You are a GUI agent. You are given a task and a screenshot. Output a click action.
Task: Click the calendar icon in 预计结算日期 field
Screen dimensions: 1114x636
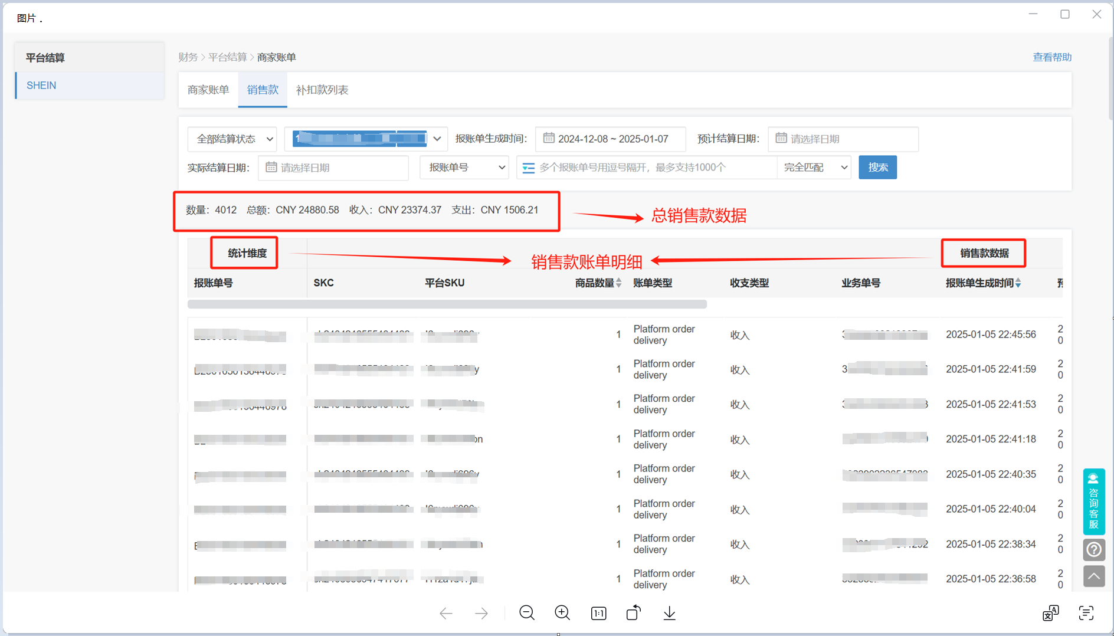[781, 138]
